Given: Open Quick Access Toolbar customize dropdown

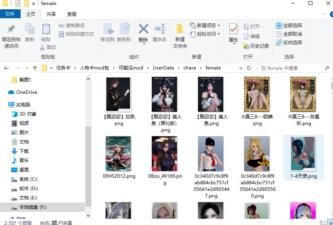Looking at the screenshot, I should pos(33,3).
